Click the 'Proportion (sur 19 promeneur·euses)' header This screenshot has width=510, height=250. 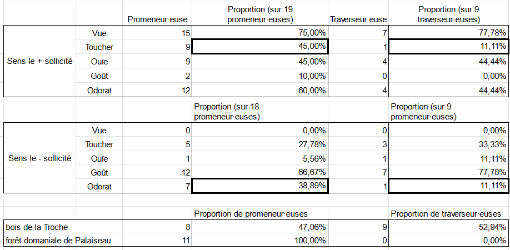coord(260,14)
